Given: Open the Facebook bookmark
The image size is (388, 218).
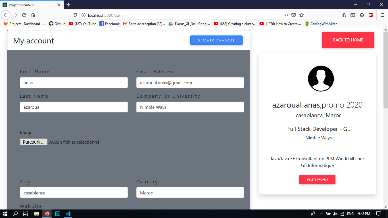Looking at the screenshot, I should tap(110, 24).
